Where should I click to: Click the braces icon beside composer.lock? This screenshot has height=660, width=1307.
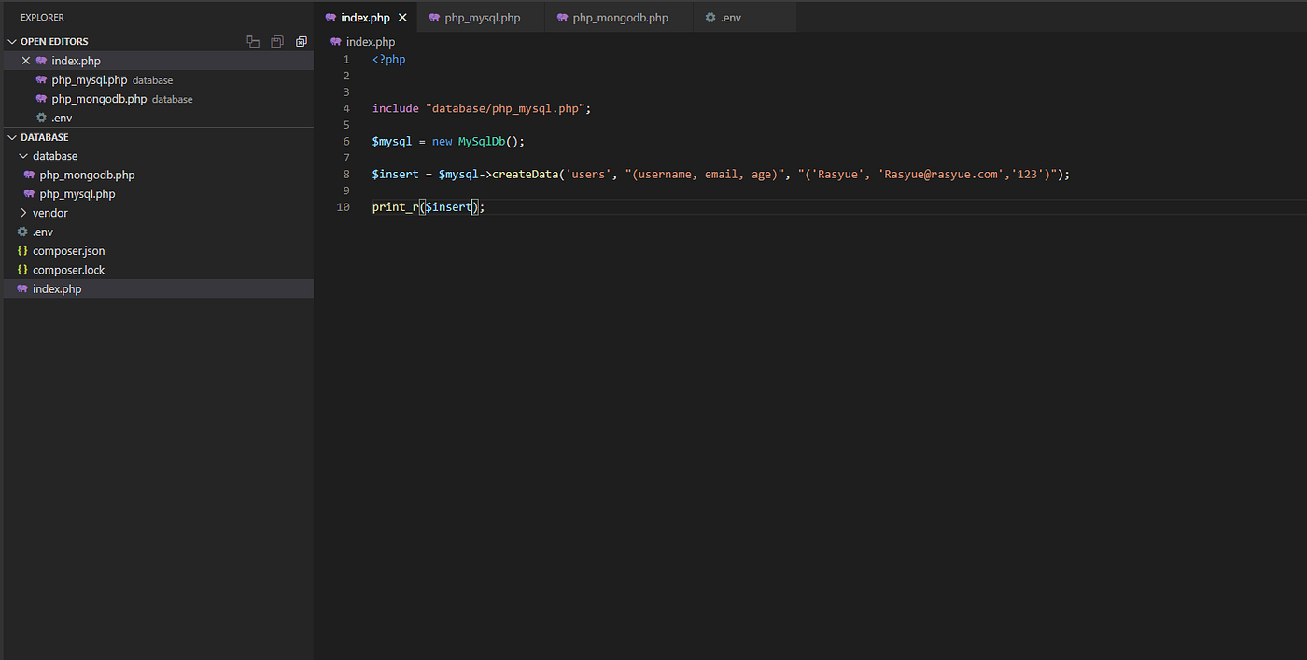(22, 270)
